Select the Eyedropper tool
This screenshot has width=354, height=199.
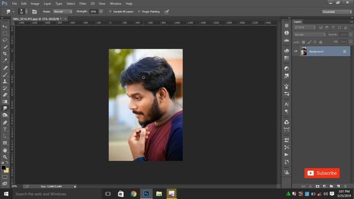[5, 60]
